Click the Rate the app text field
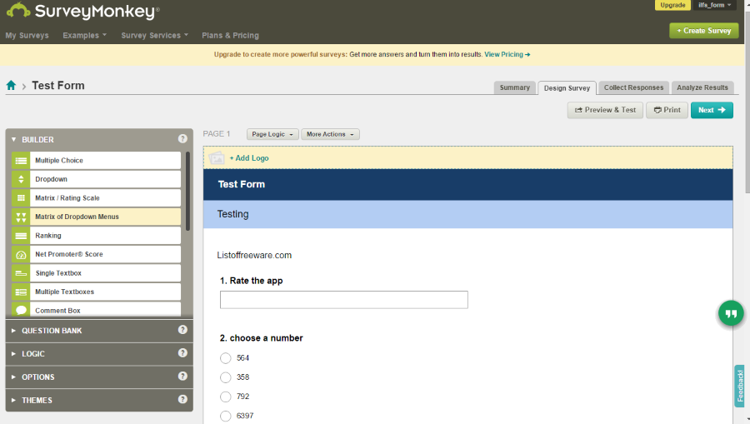Image resolution: width=750 pixels, height=424 pixels. [344, 300]
